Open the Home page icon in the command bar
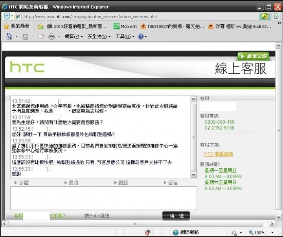 point(9,36)
